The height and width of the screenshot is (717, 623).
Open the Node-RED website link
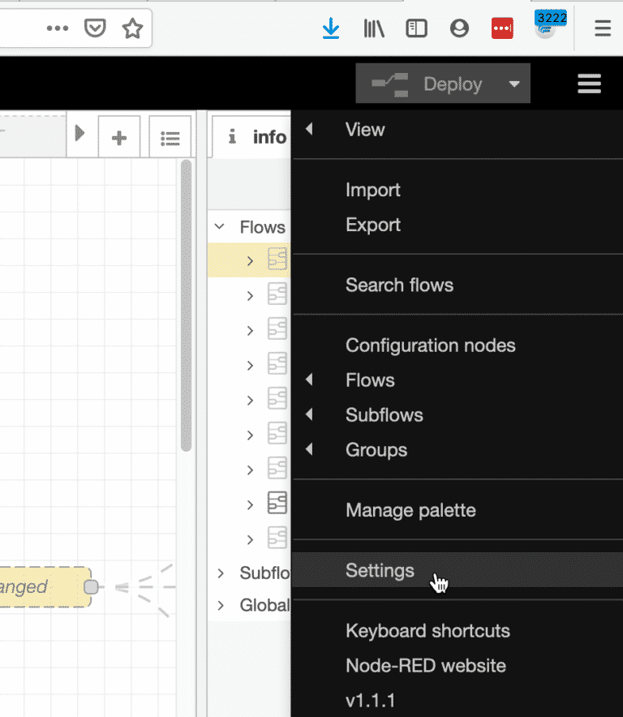[458, 665]
